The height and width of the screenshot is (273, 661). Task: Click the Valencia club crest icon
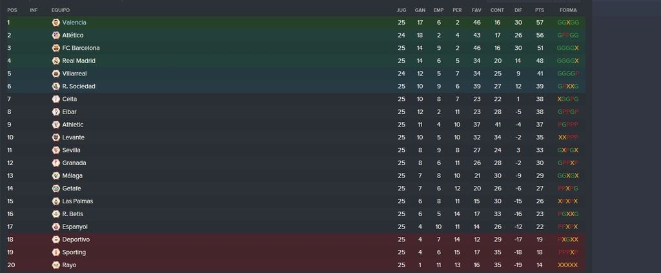click(x=56, y=23)
